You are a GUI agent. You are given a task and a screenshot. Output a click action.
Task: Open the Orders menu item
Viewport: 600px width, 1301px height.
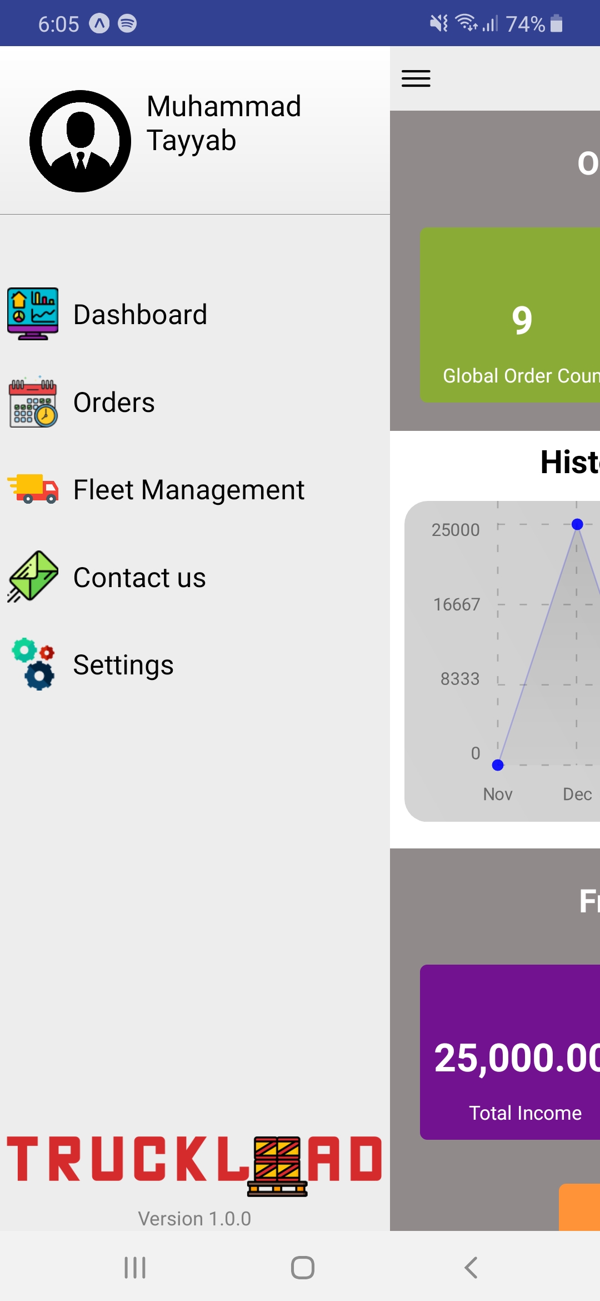(x=114, y=403)
